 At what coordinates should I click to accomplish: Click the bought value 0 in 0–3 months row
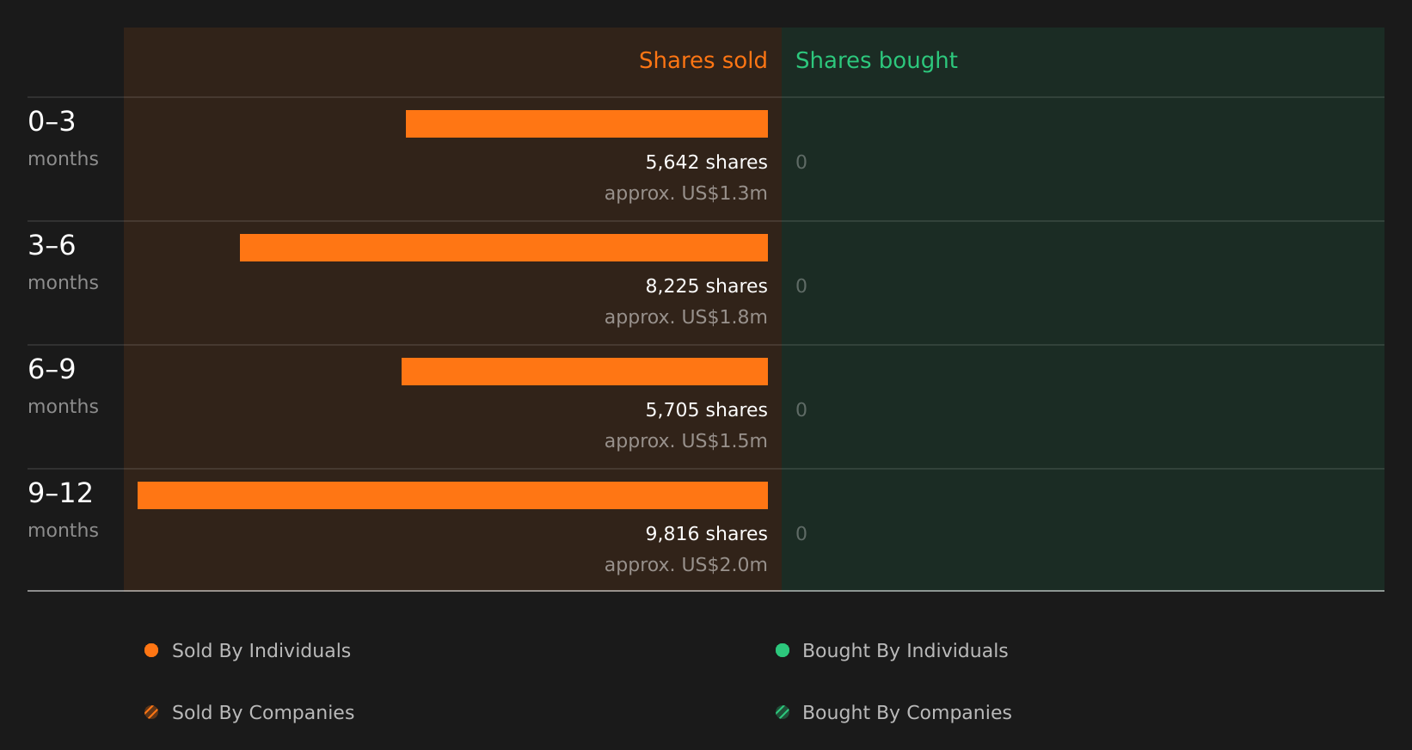pyautogui.click(x=801, y=163)
